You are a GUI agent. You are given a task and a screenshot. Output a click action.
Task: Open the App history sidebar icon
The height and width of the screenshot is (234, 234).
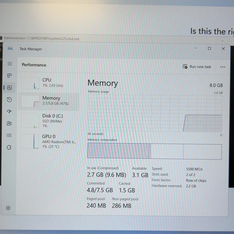point(10,100)
